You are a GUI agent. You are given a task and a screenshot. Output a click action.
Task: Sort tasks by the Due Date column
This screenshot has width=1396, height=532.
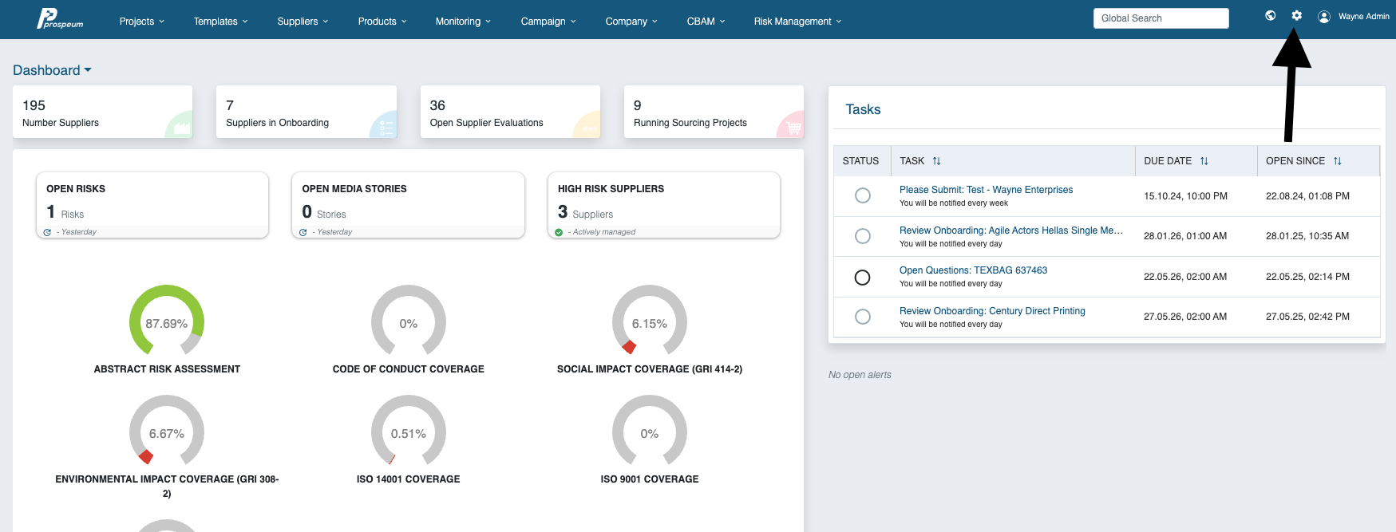coord(1204,161)
